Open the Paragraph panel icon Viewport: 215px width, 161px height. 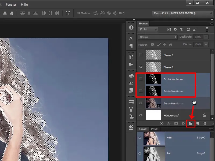(x=131, y=46)
